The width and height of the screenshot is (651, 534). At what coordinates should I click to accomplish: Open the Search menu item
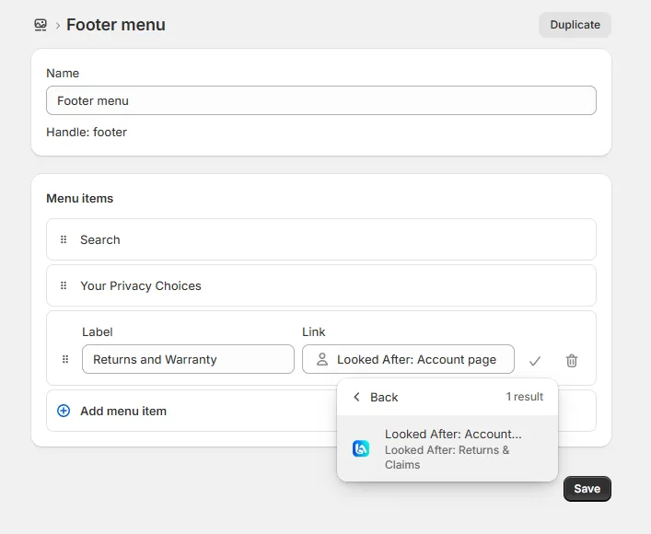[321, 239]
